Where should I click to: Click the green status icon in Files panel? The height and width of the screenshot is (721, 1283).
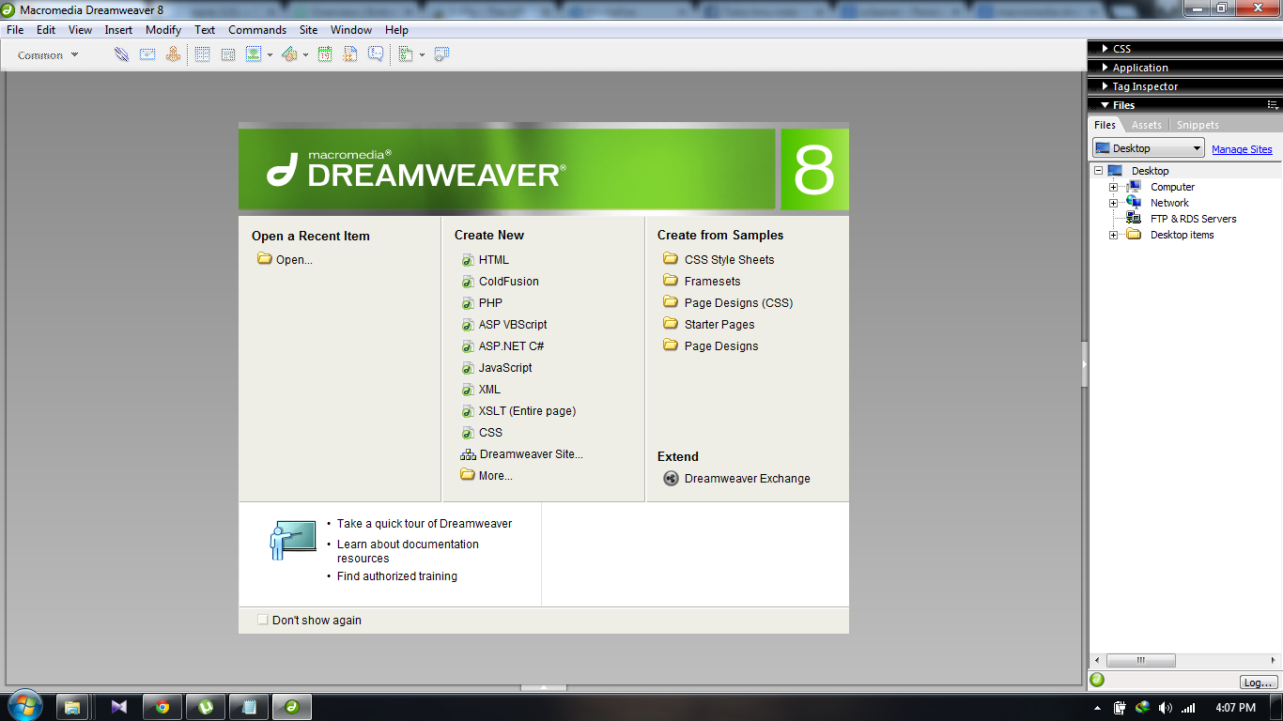[1097, 681]
